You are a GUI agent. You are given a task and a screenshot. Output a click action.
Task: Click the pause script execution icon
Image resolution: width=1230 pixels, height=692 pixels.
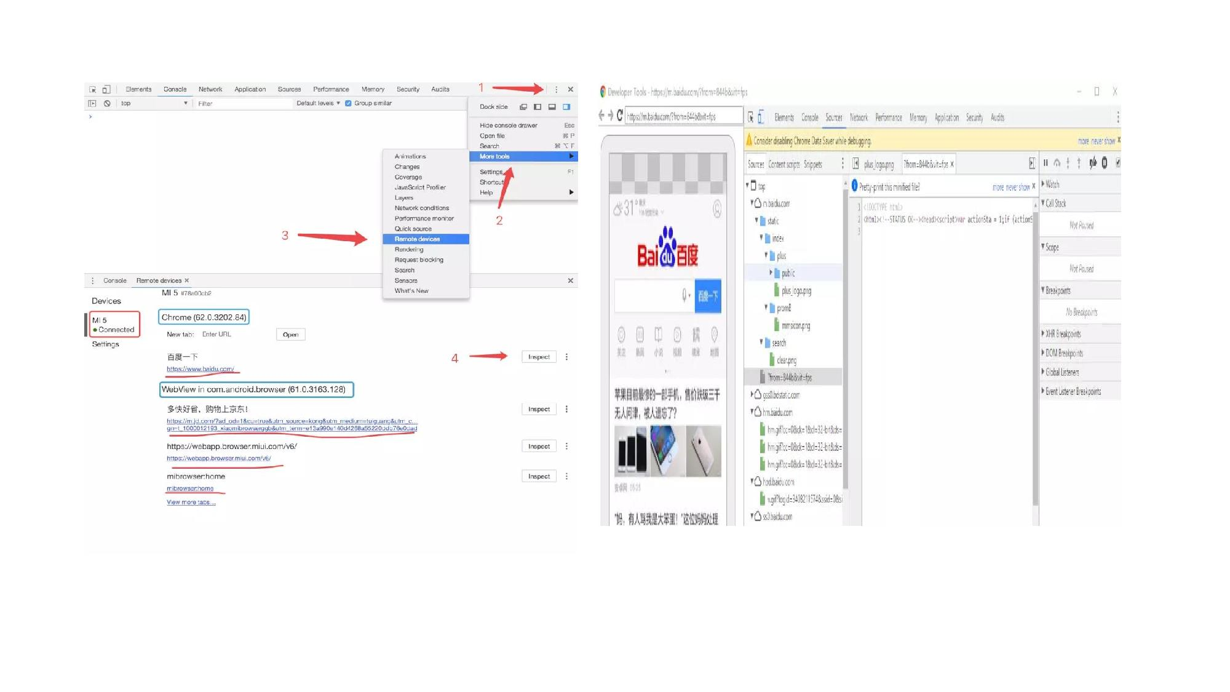[x=1045, y=163]
